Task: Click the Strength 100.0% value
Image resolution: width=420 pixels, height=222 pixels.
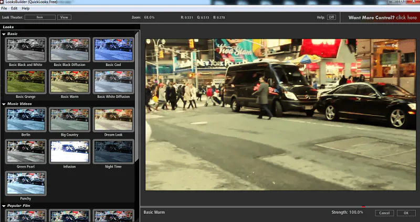Action: click(356, 212)
